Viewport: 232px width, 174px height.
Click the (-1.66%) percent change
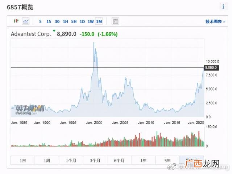tap(108, 34)
